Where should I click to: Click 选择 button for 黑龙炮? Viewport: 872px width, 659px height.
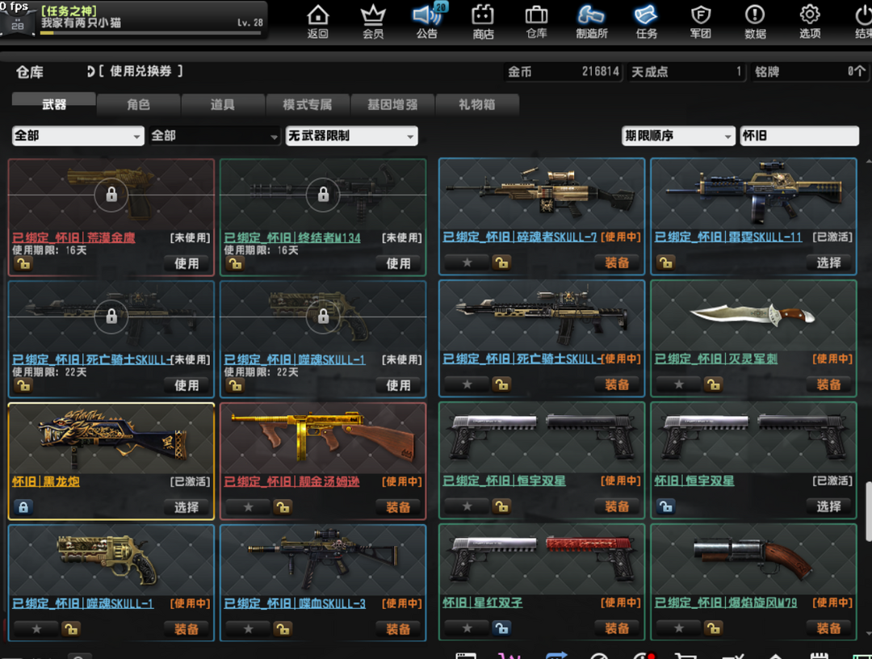(187, 506)
